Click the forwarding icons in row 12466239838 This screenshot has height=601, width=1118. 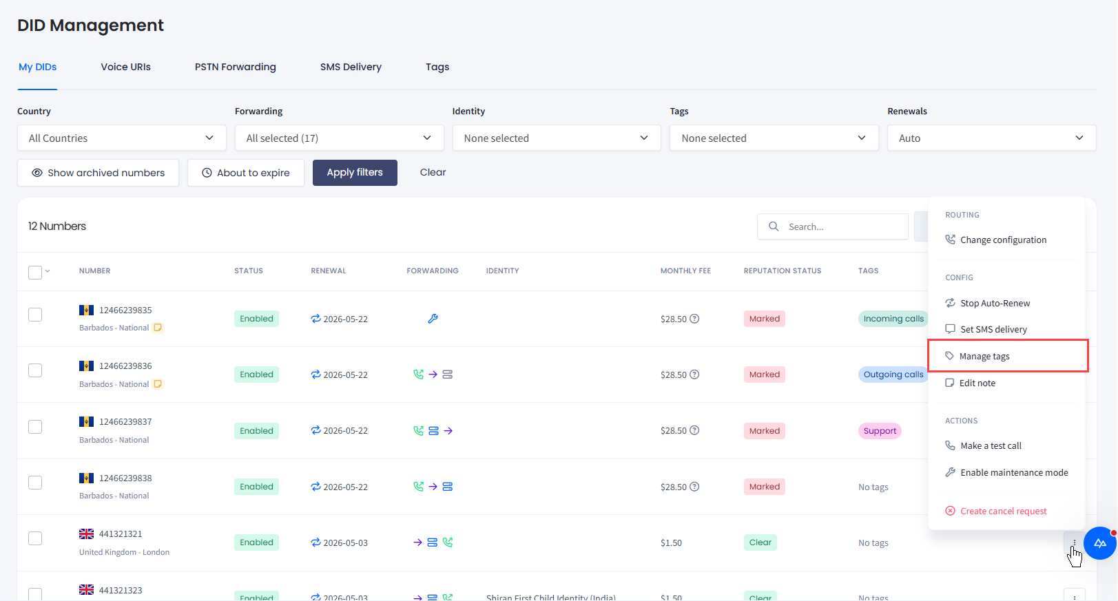click(433, 487)
